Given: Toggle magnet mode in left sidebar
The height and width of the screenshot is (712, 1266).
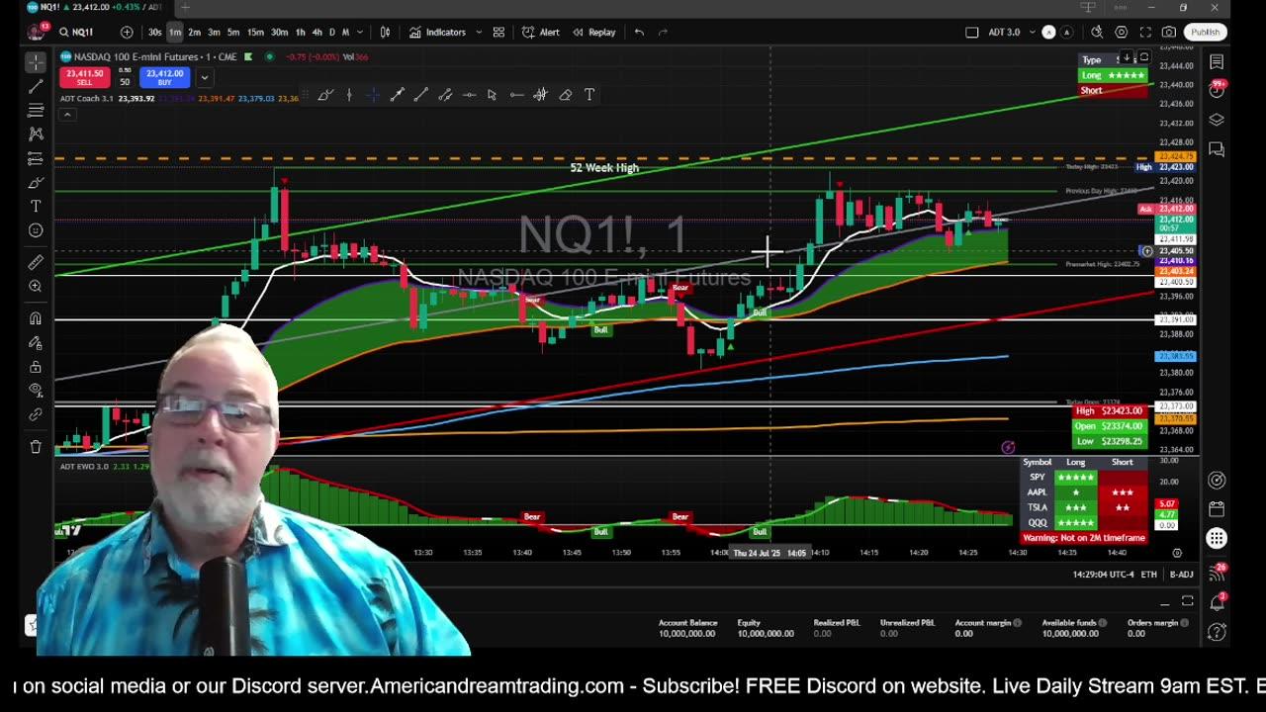Looking at the screenshot, I should [36, 318].
